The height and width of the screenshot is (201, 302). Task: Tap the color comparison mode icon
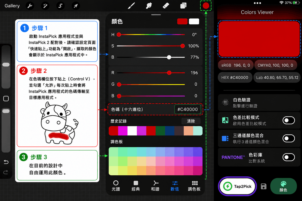225,120
